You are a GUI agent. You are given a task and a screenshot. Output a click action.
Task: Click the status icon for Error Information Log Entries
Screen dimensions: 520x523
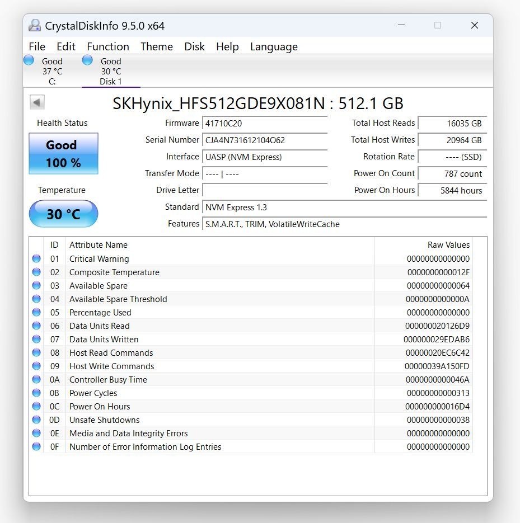click(36, 446)
